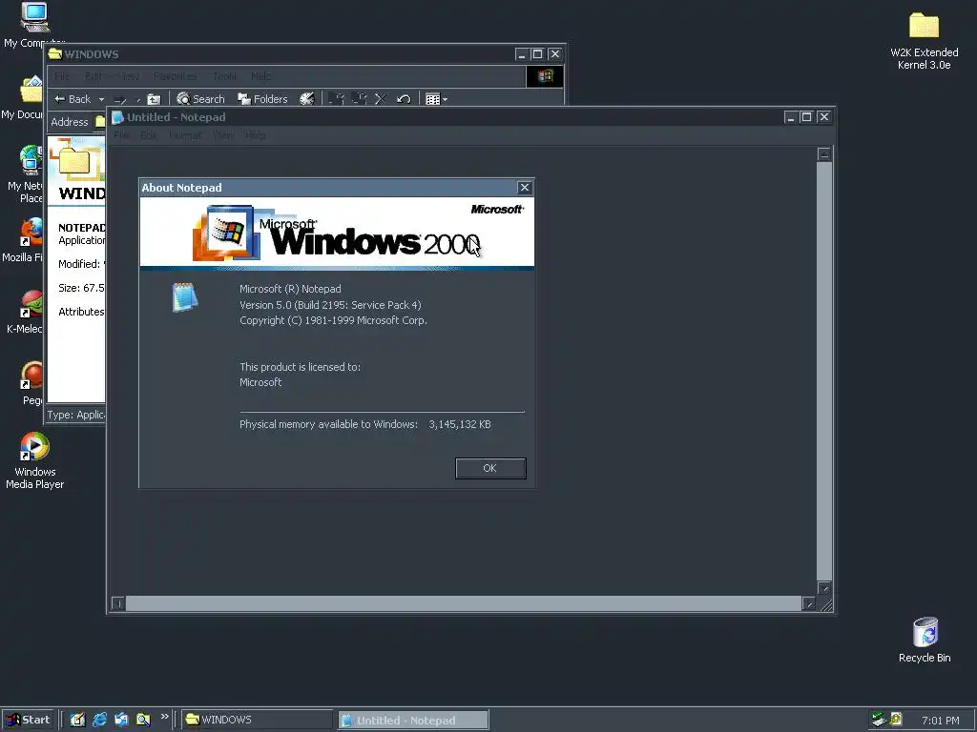
Task: Expand quick launch overflow chevron
Action: pyautogui.click(x=164, y=717)
